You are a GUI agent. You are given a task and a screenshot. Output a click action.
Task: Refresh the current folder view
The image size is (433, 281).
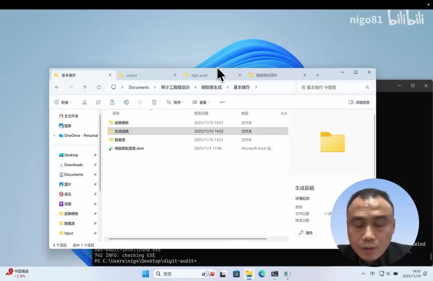click(x=98, y=87)
